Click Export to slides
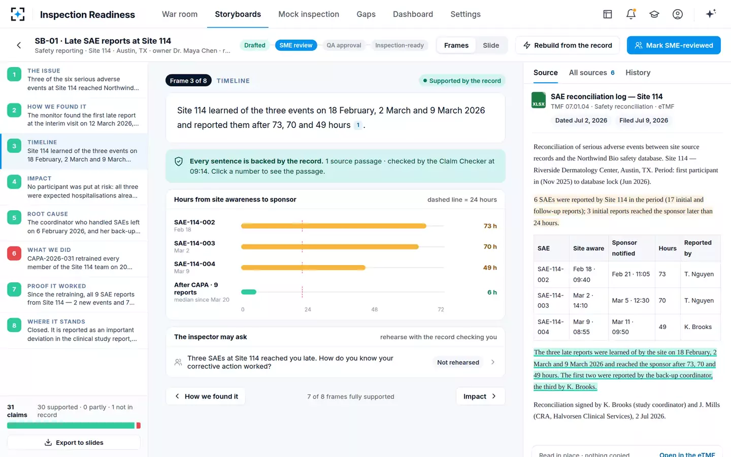This screenshot has height=457, width=731. coord(74,442)
